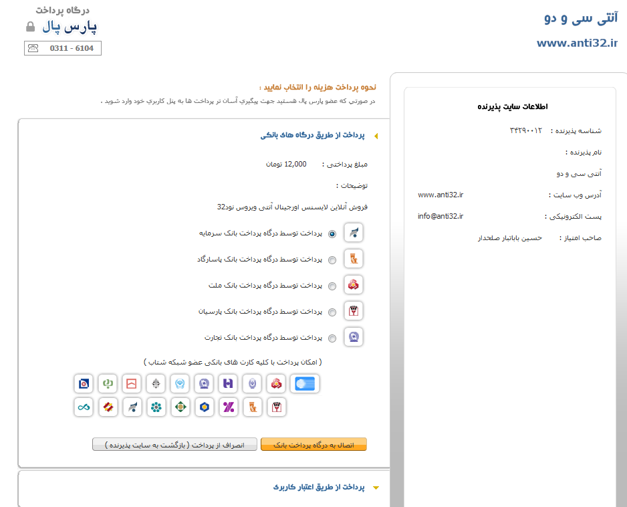Click merchant ID value ۳۴۲۹۰۰۱۲
627x507 pixels.
point(526,130)
